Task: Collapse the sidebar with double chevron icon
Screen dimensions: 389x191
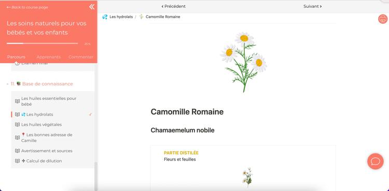Action: coord(92,7)
